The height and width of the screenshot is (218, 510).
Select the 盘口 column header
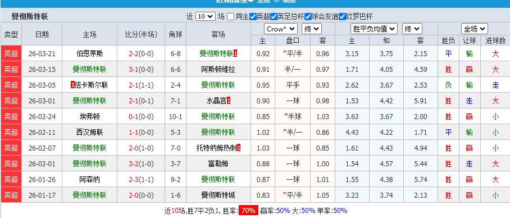coord(293,40)
